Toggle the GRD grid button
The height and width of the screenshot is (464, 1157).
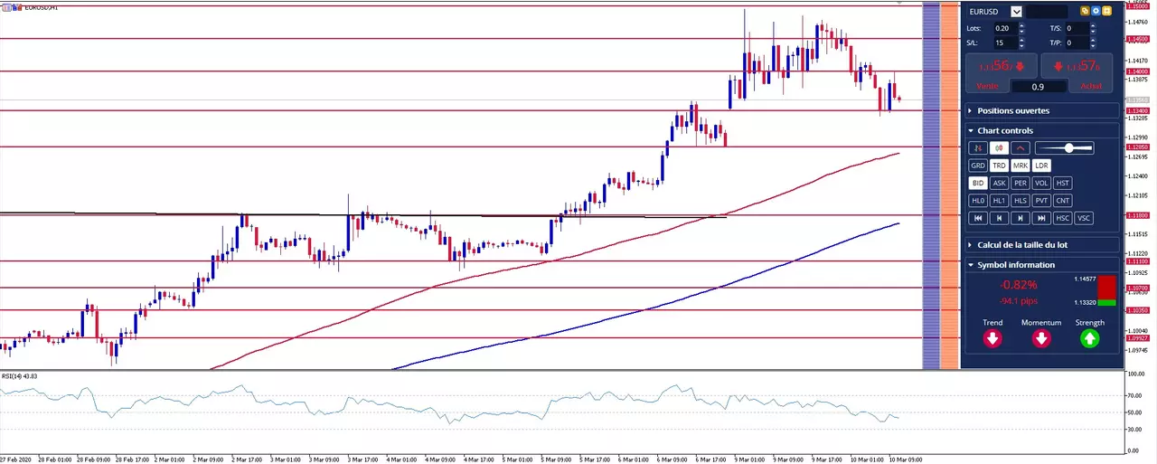point(978,166)
